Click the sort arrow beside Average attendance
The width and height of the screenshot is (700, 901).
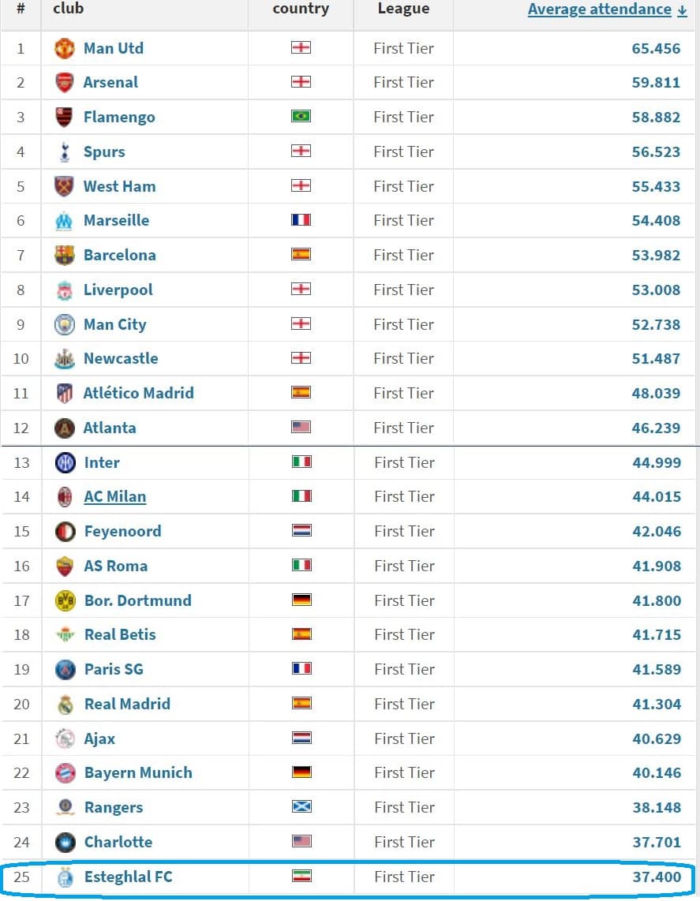(682, 10)
